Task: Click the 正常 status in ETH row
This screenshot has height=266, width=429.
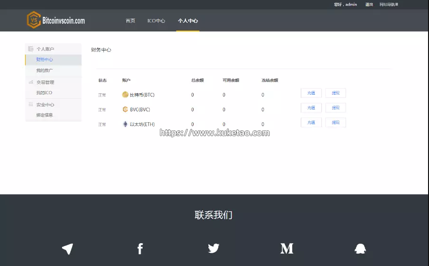Action: [102, 125]
